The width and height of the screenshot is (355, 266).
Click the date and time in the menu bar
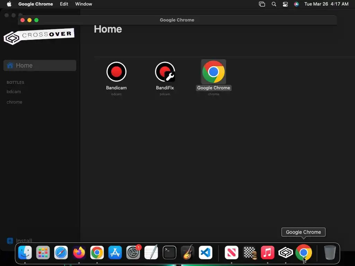tap(326, 4)
